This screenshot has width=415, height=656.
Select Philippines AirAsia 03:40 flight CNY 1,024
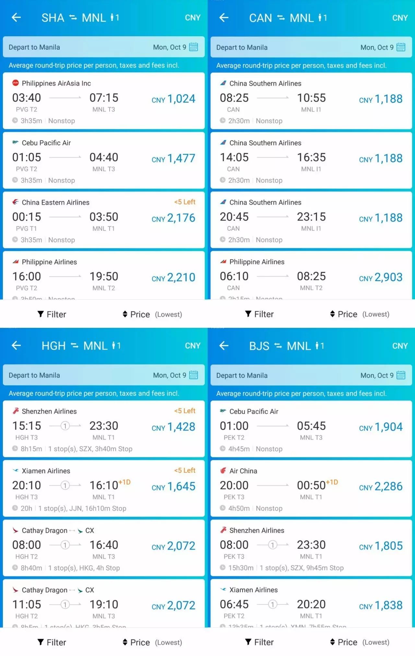pyautogui.click(x=104, y=101)
